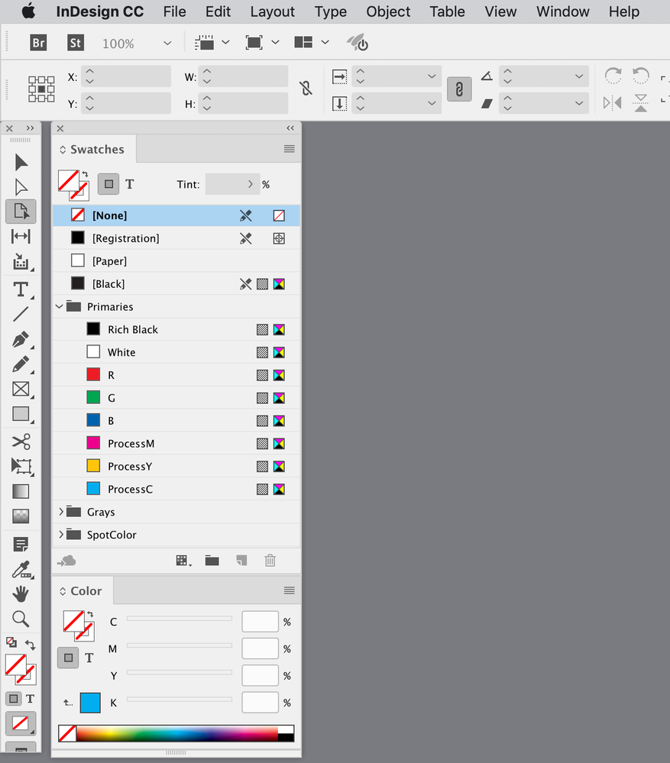Pick the Eyedropper tool

pyautogui.click(x=21, y=569)
